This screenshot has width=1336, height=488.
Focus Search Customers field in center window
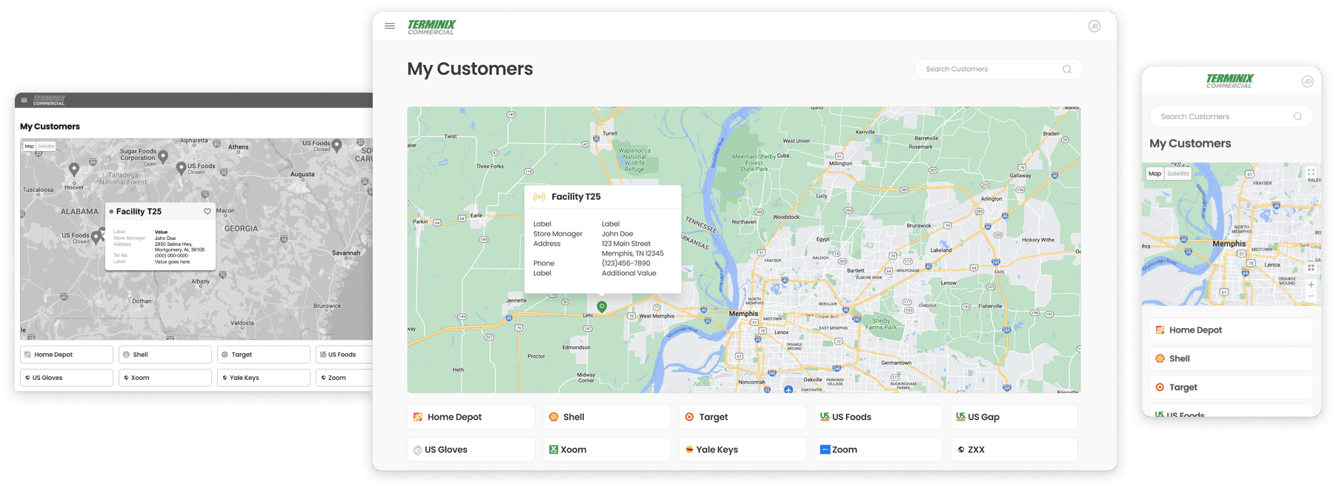998,69
